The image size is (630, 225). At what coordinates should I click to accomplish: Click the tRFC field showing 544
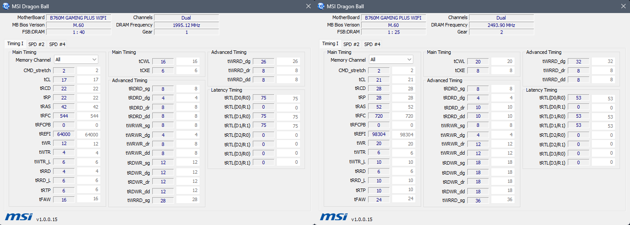(x=64, y=116)
